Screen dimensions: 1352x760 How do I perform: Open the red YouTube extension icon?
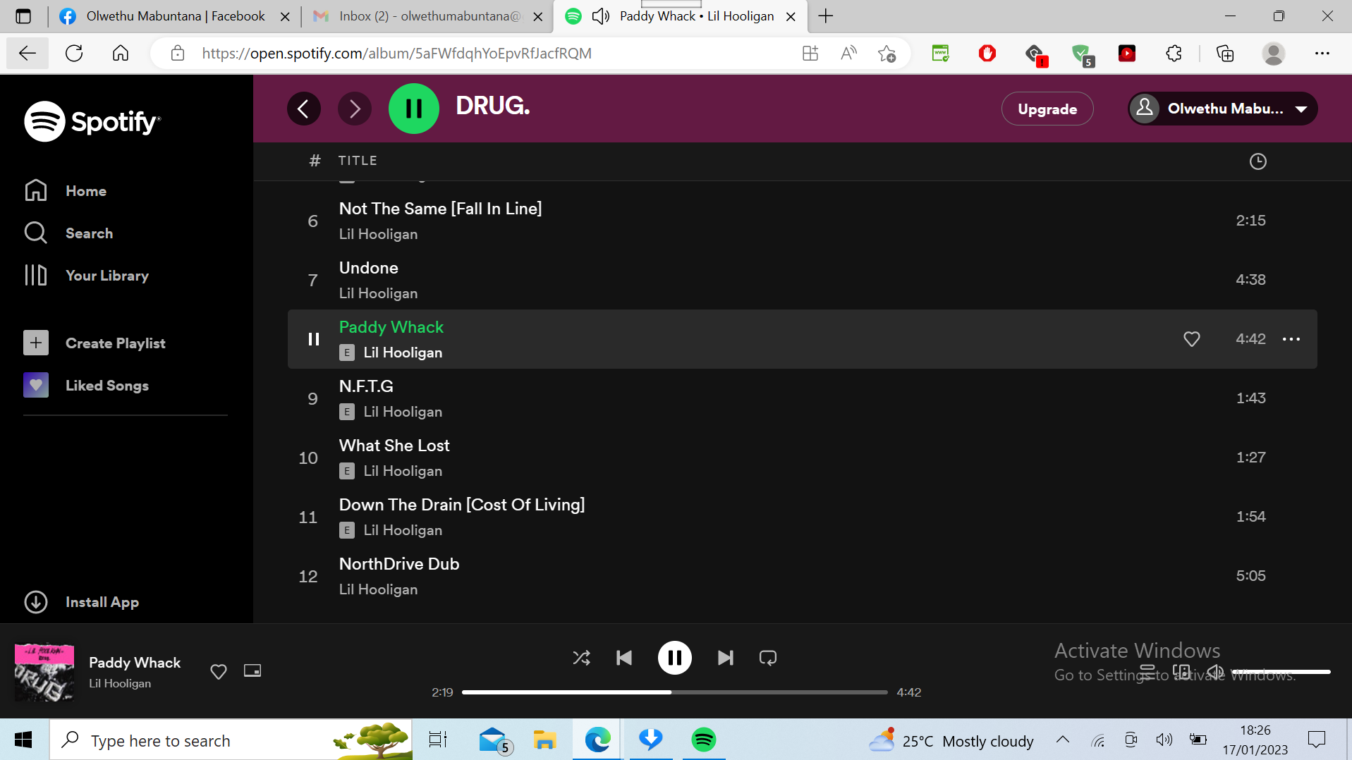[x=1127, y=54]
